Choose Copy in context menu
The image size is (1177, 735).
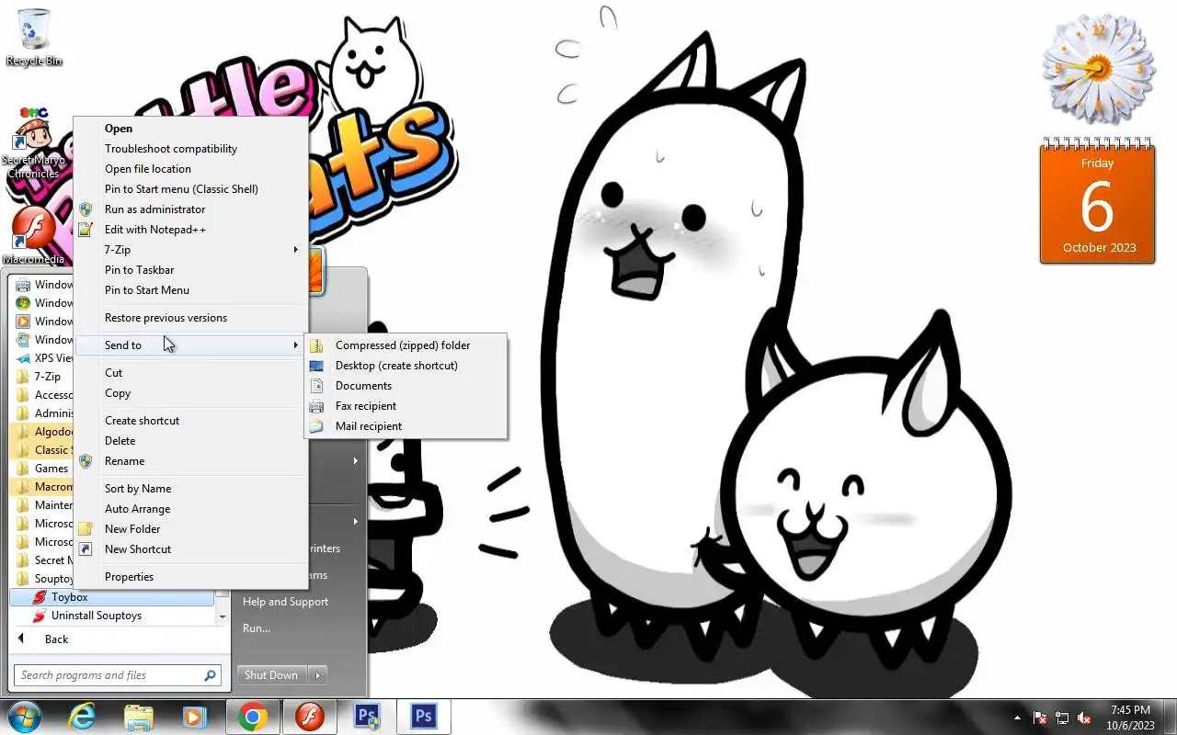point(190,393)
